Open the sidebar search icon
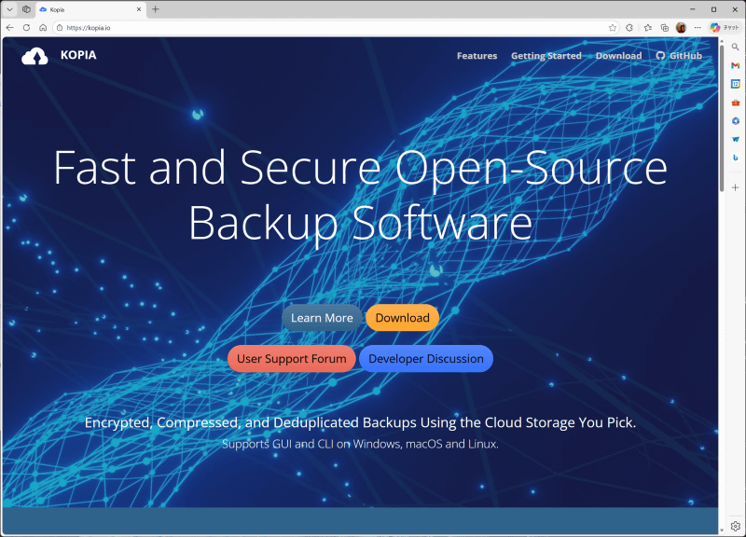This screenshot has width=746, height=537. (x=736, y=47)
